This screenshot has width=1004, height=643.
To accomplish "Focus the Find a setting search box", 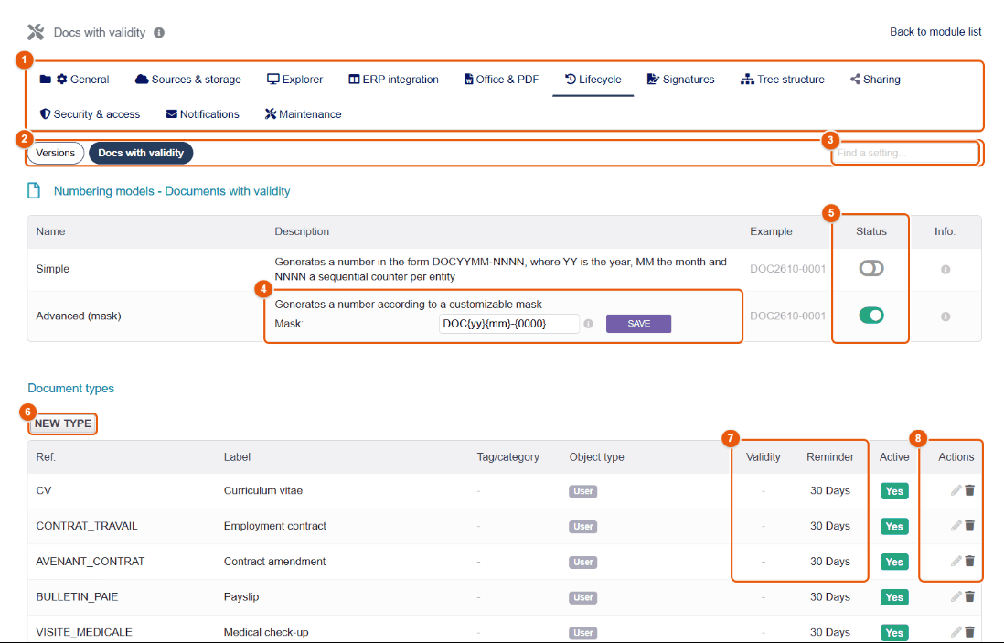I will pyautogui.click(x=904, y=153).
